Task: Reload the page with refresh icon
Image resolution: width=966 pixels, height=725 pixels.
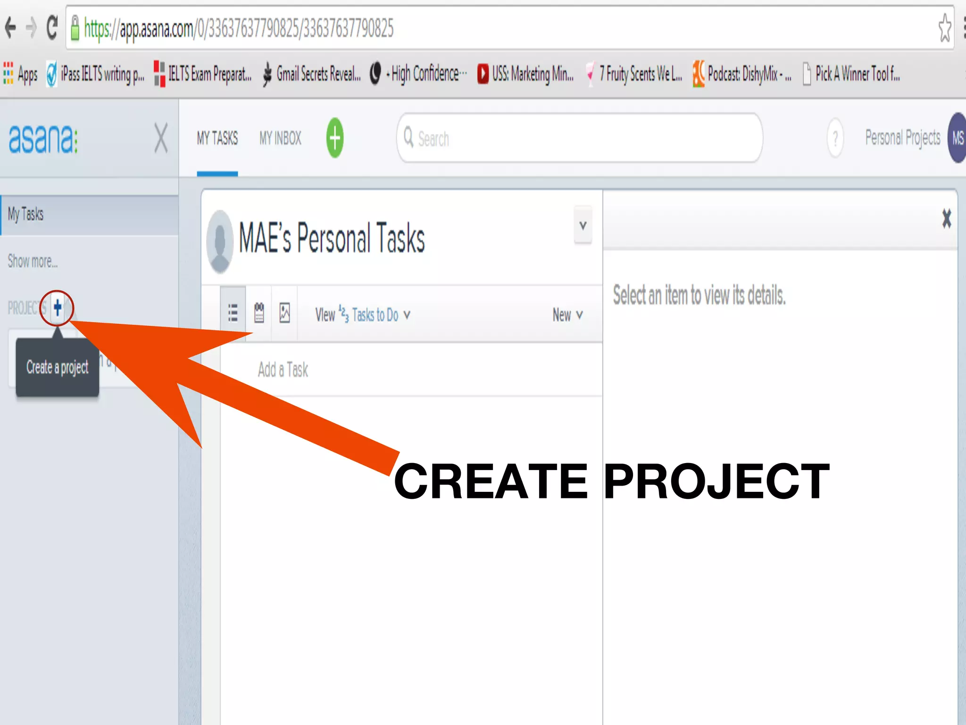Action: point(52,27)
